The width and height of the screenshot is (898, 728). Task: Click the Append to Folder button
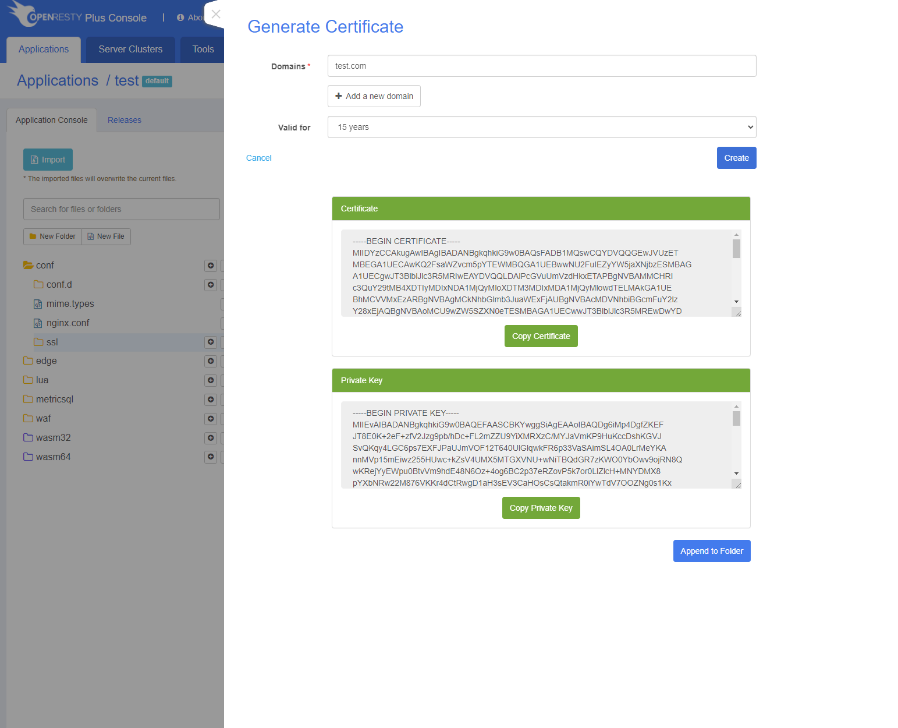pos(712,551)
